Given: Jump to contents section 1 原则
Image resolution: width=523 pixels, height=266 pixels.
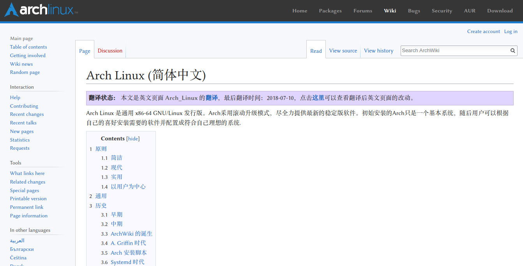Looking at the screenshot, I should 101,149.
